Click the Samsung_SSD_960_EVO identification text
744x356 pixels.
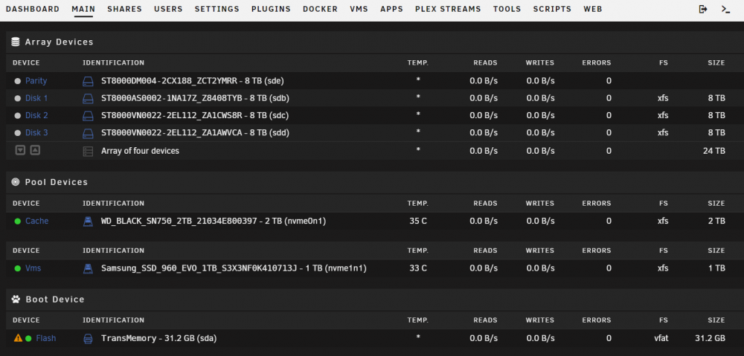coord(234,268)
